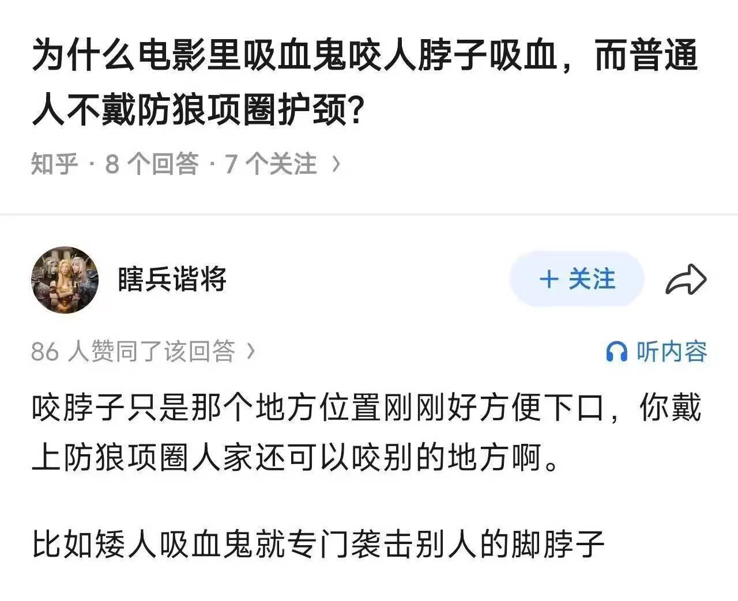Open the 7 个关注 followers link
Viewport: 738px width, 601px height.
(268, 163)
